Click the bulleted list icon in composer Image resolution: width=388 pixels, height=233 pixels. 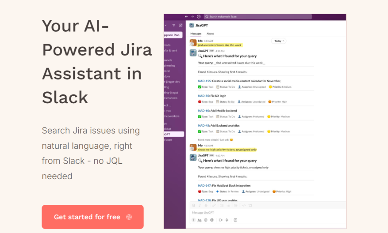coord(228,205)
